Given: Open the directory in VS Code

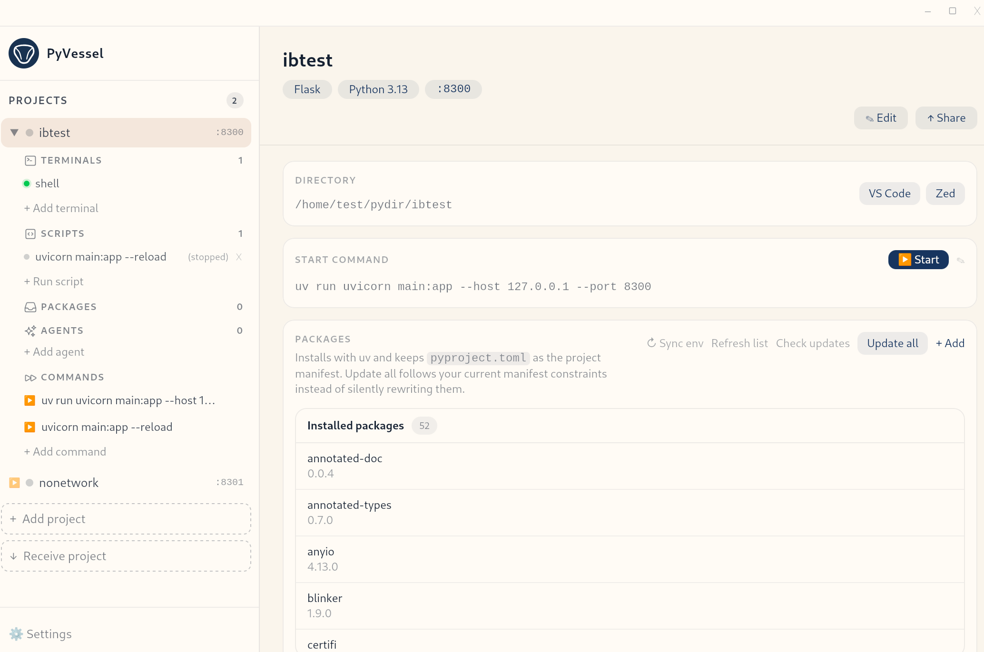Looking at the screenshot, I should [889, 193].
